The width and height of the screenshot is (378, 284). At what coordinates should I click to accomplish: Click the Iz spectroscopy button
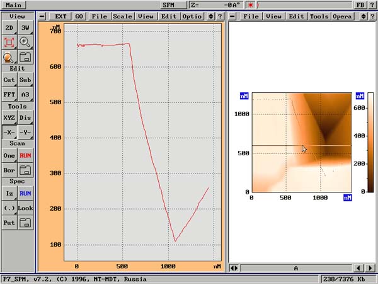[9, 193]
